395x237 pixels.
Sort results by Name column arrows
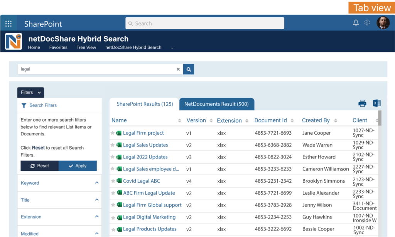[179, 121]
